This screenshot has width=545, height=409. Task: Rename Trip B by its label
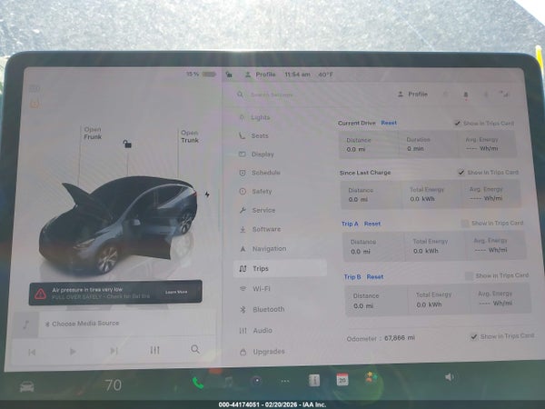352,277
